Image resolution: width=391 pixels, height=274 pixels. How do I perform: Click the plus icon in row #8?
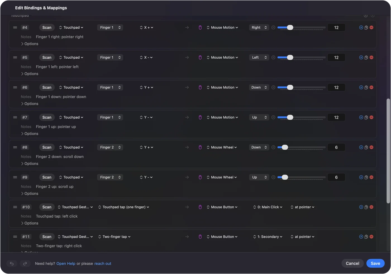pyautogui.click(x=361, y=147)
